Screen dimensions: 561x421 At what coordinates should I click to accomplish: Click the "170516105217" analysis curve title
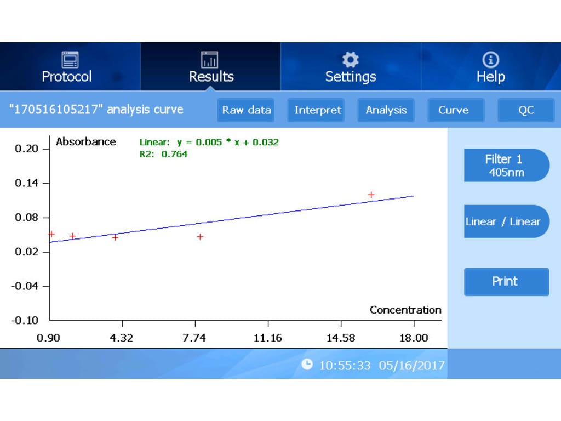96,110
